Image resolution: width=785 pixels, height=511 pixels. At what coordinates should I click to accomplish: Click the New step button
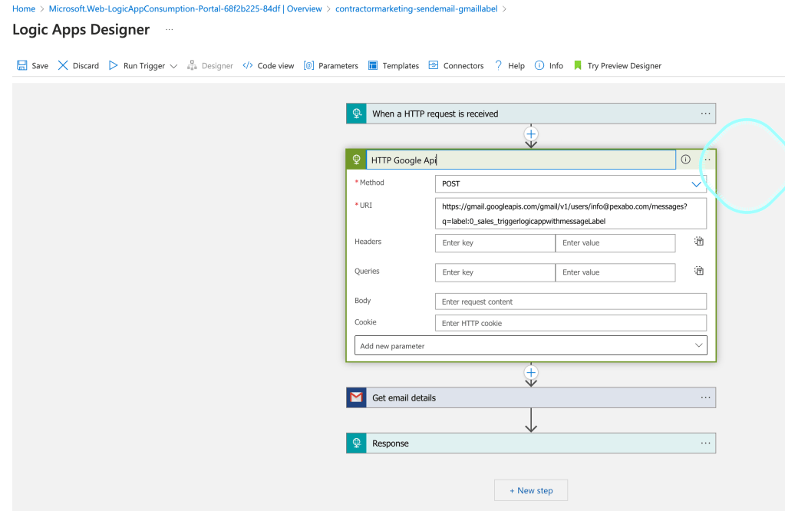[531, 490]
